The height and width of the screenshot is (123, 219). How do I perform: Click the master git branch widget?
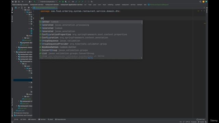coord(201,122)
